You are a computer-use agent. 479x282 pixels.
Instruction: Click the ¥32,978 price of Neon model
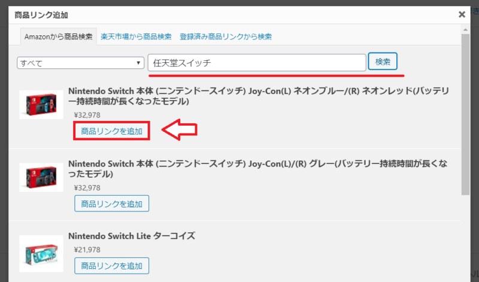pos(87,115)
